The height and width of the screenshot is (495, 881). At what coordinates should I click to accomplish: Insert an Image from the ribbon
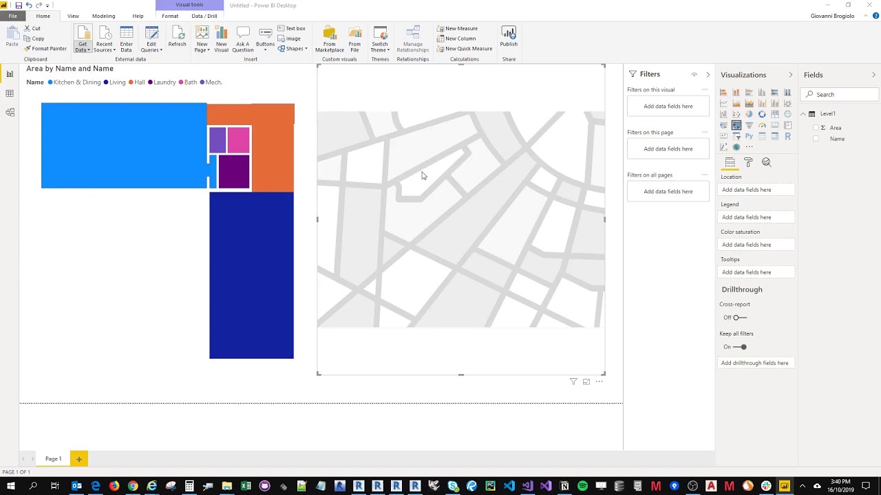[290, 38]
